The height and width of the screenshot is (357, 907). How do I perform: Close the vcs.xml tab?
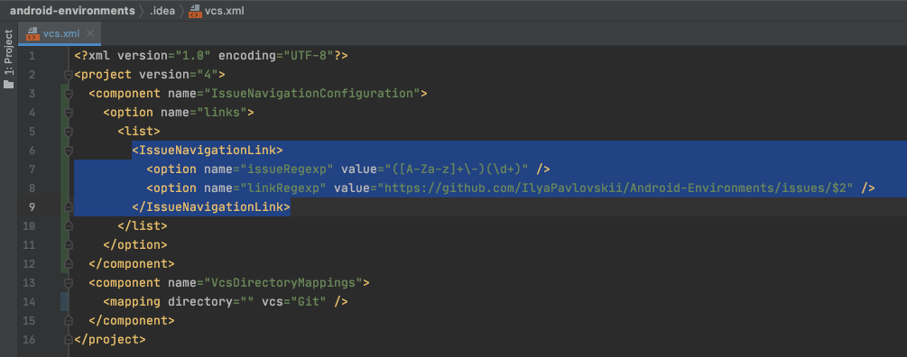point(90,33)
